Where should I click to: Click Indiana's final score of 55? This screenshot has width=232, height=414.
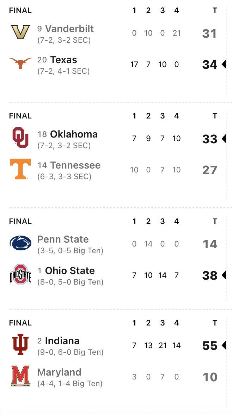(x=210, y=346)
